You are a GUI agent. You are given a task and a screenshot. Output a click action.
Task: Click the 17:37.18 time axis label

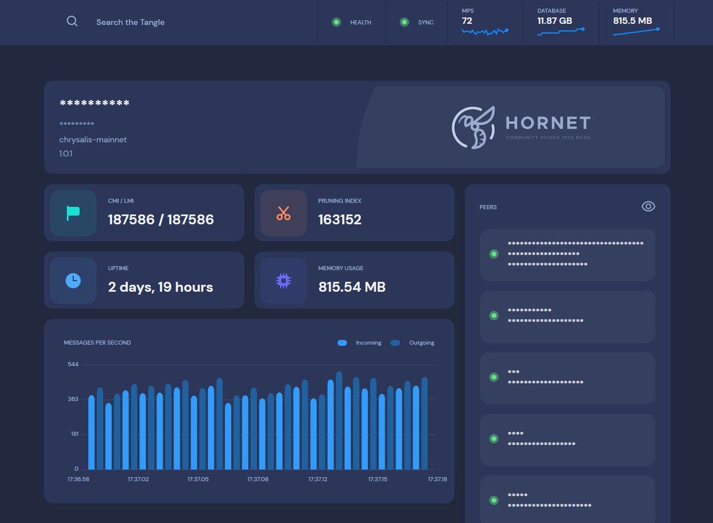[437, 479]
